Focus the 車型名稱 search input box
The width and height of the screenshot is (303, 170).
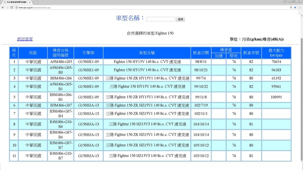pos(161,19)
